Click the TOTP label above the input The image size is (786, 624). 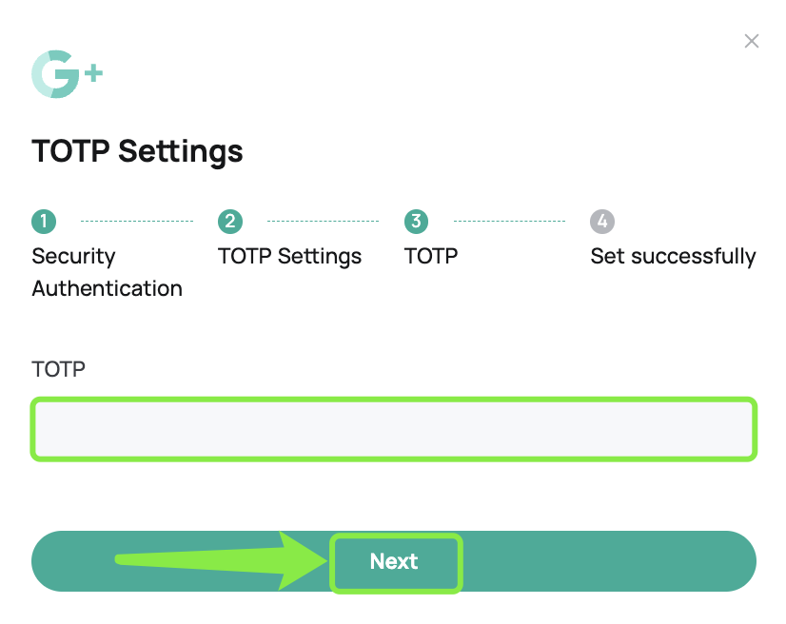click(58, 369)
